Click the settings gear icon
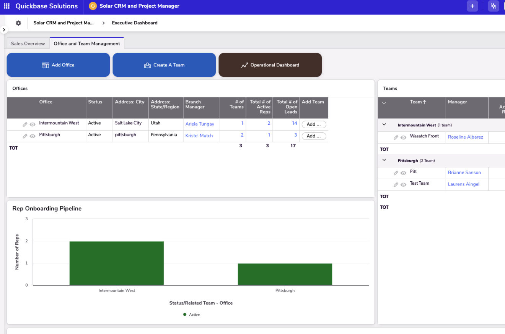 tap(18, 23)
